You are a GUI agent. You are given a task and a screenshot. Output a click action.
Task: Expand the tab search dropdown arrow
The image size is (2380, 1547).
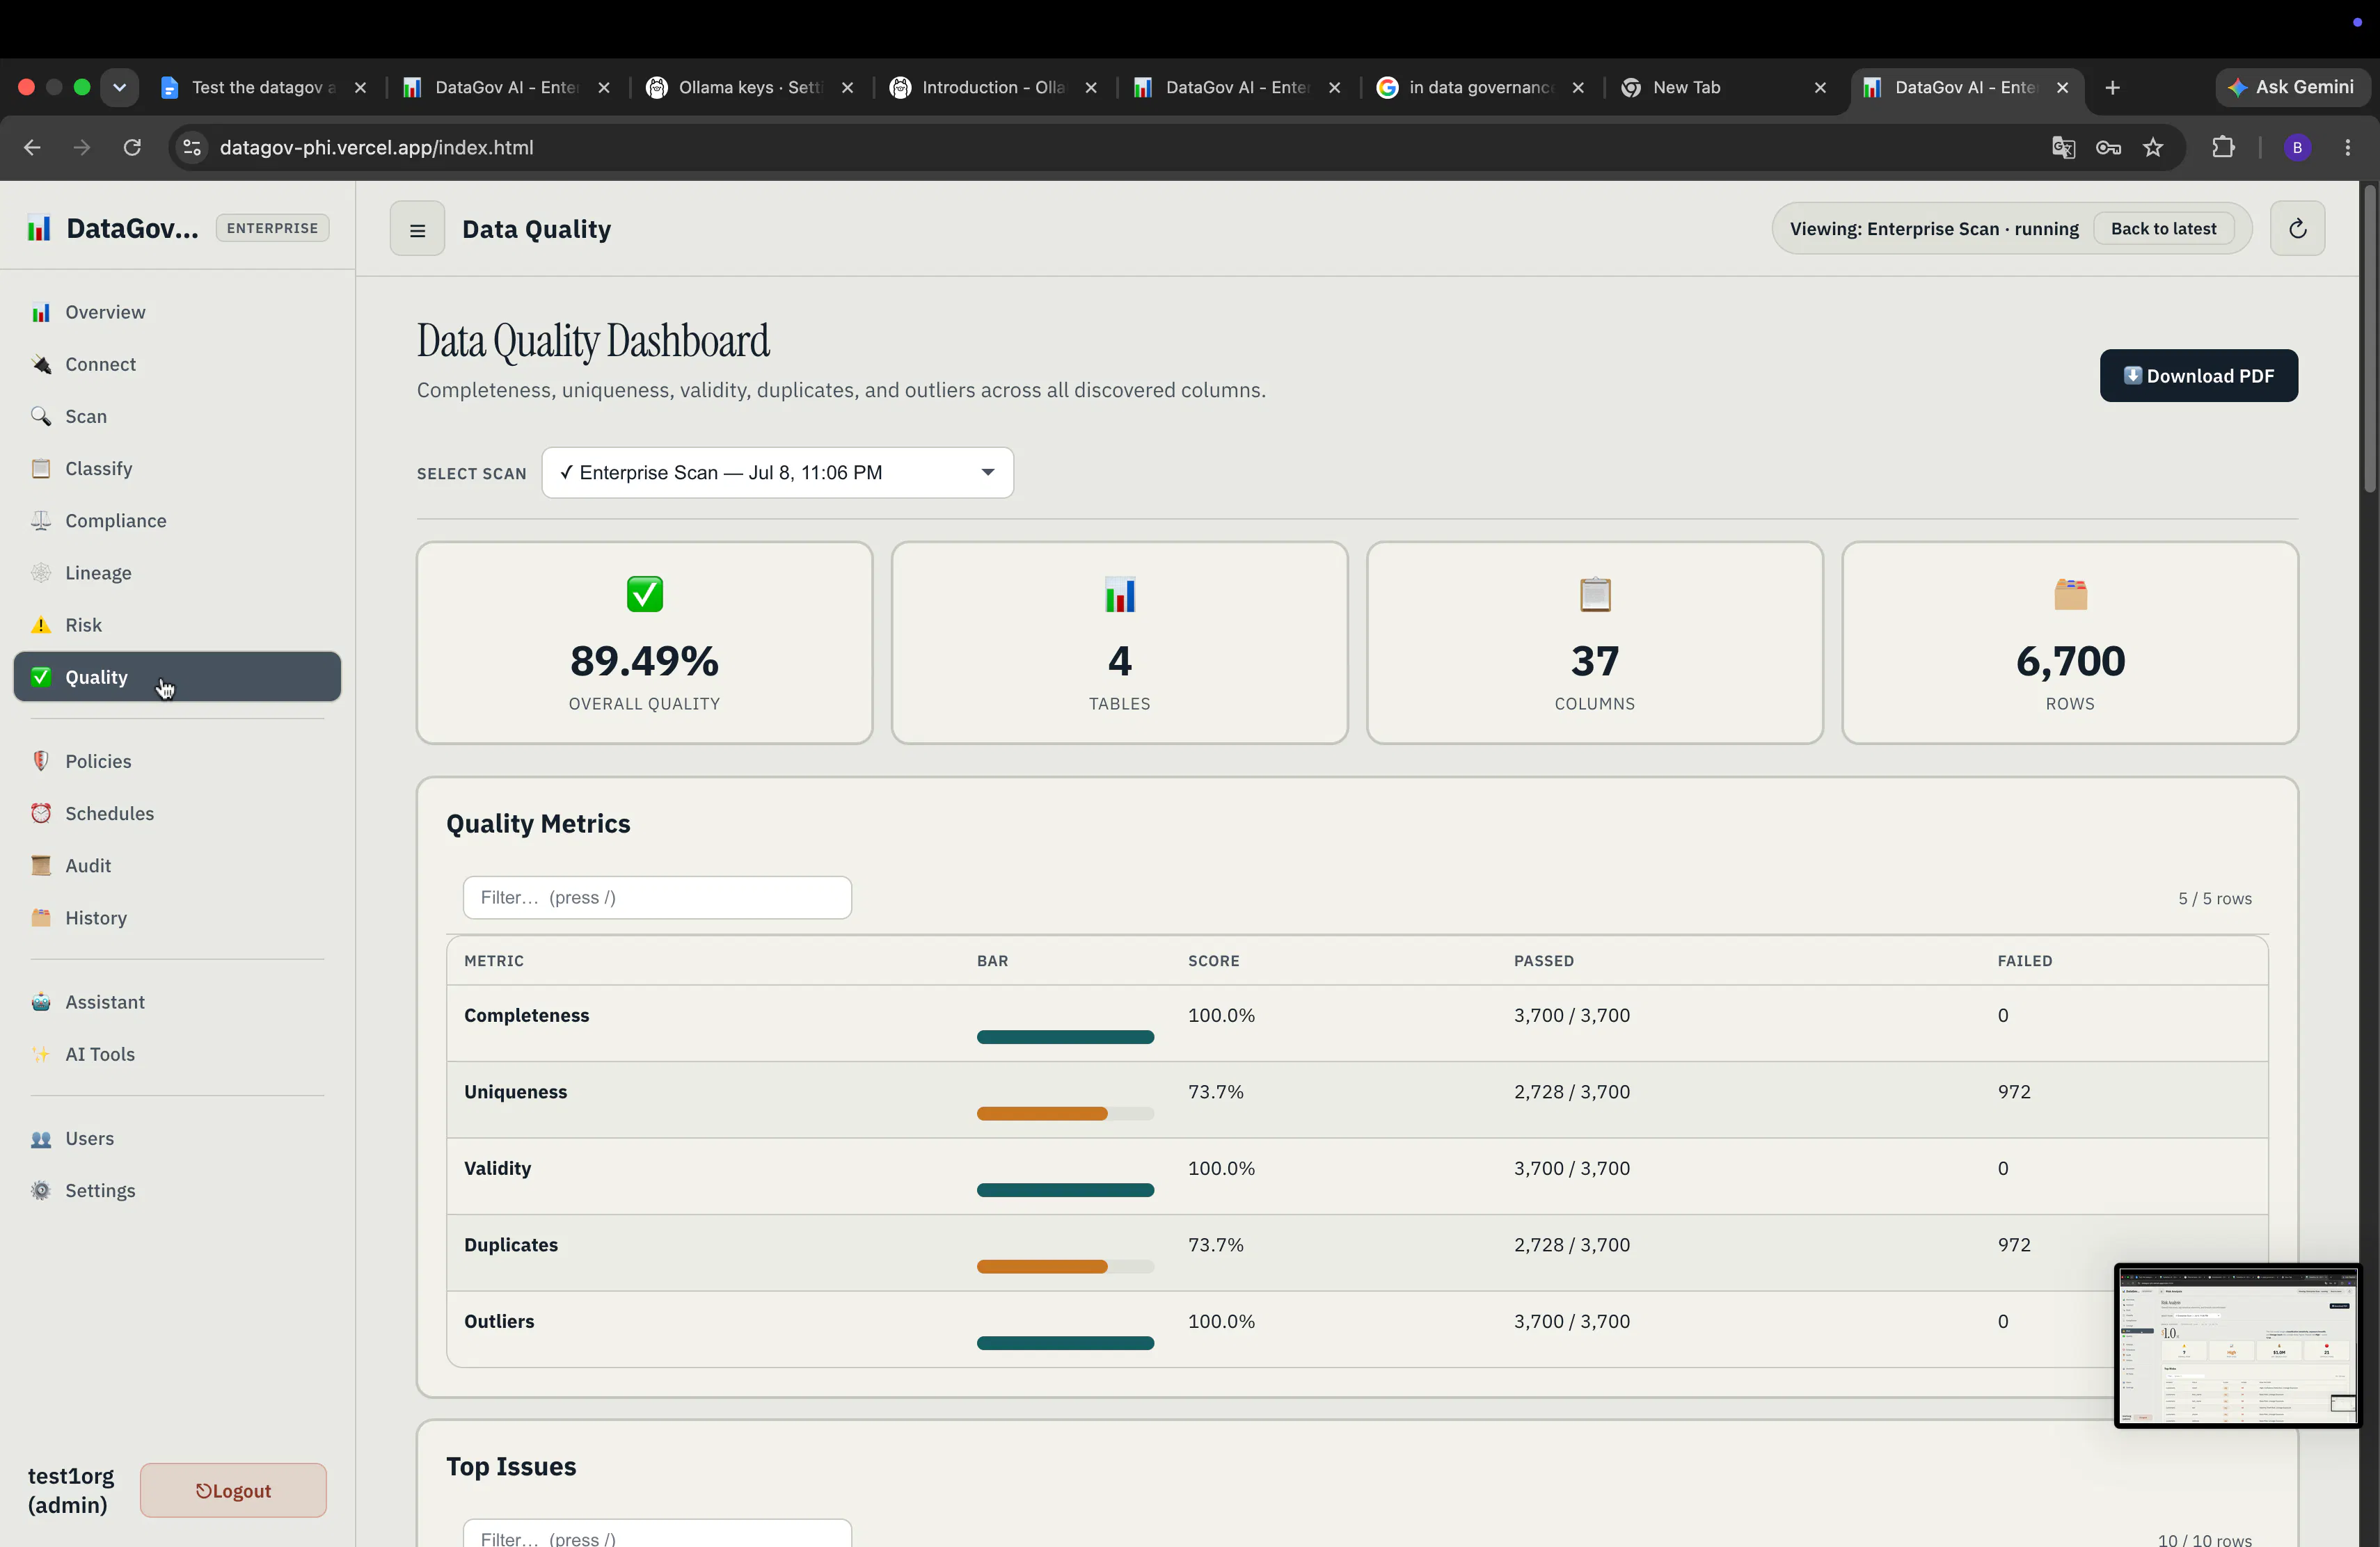pyautogui.click(x=119, y=87)
